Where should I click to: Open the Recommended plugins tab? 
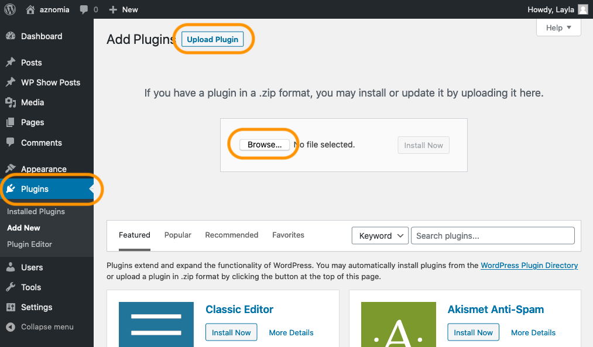231,235
